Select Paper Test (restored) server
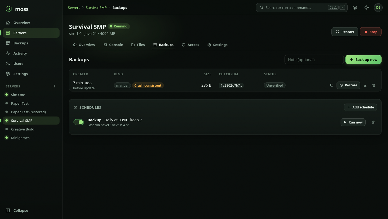The width and height of the screenshot is (388, 219). (x=31, y=112)
